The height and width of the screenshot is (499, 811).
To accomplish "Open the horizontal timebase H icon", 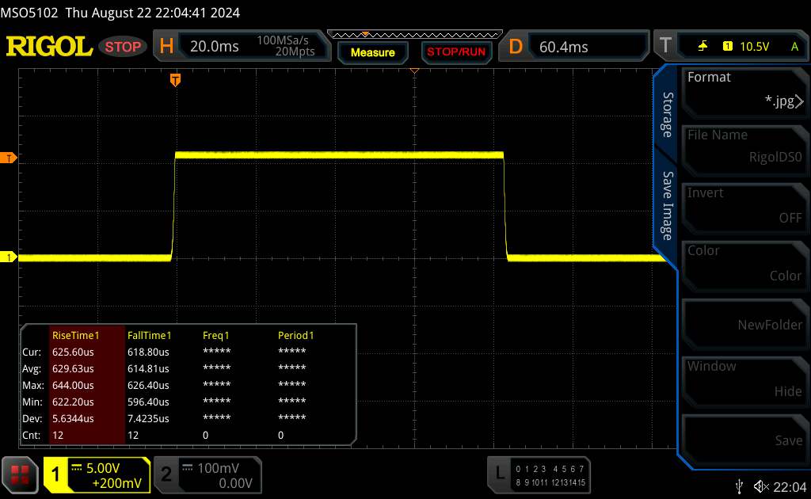I will [x=166, y=47].
